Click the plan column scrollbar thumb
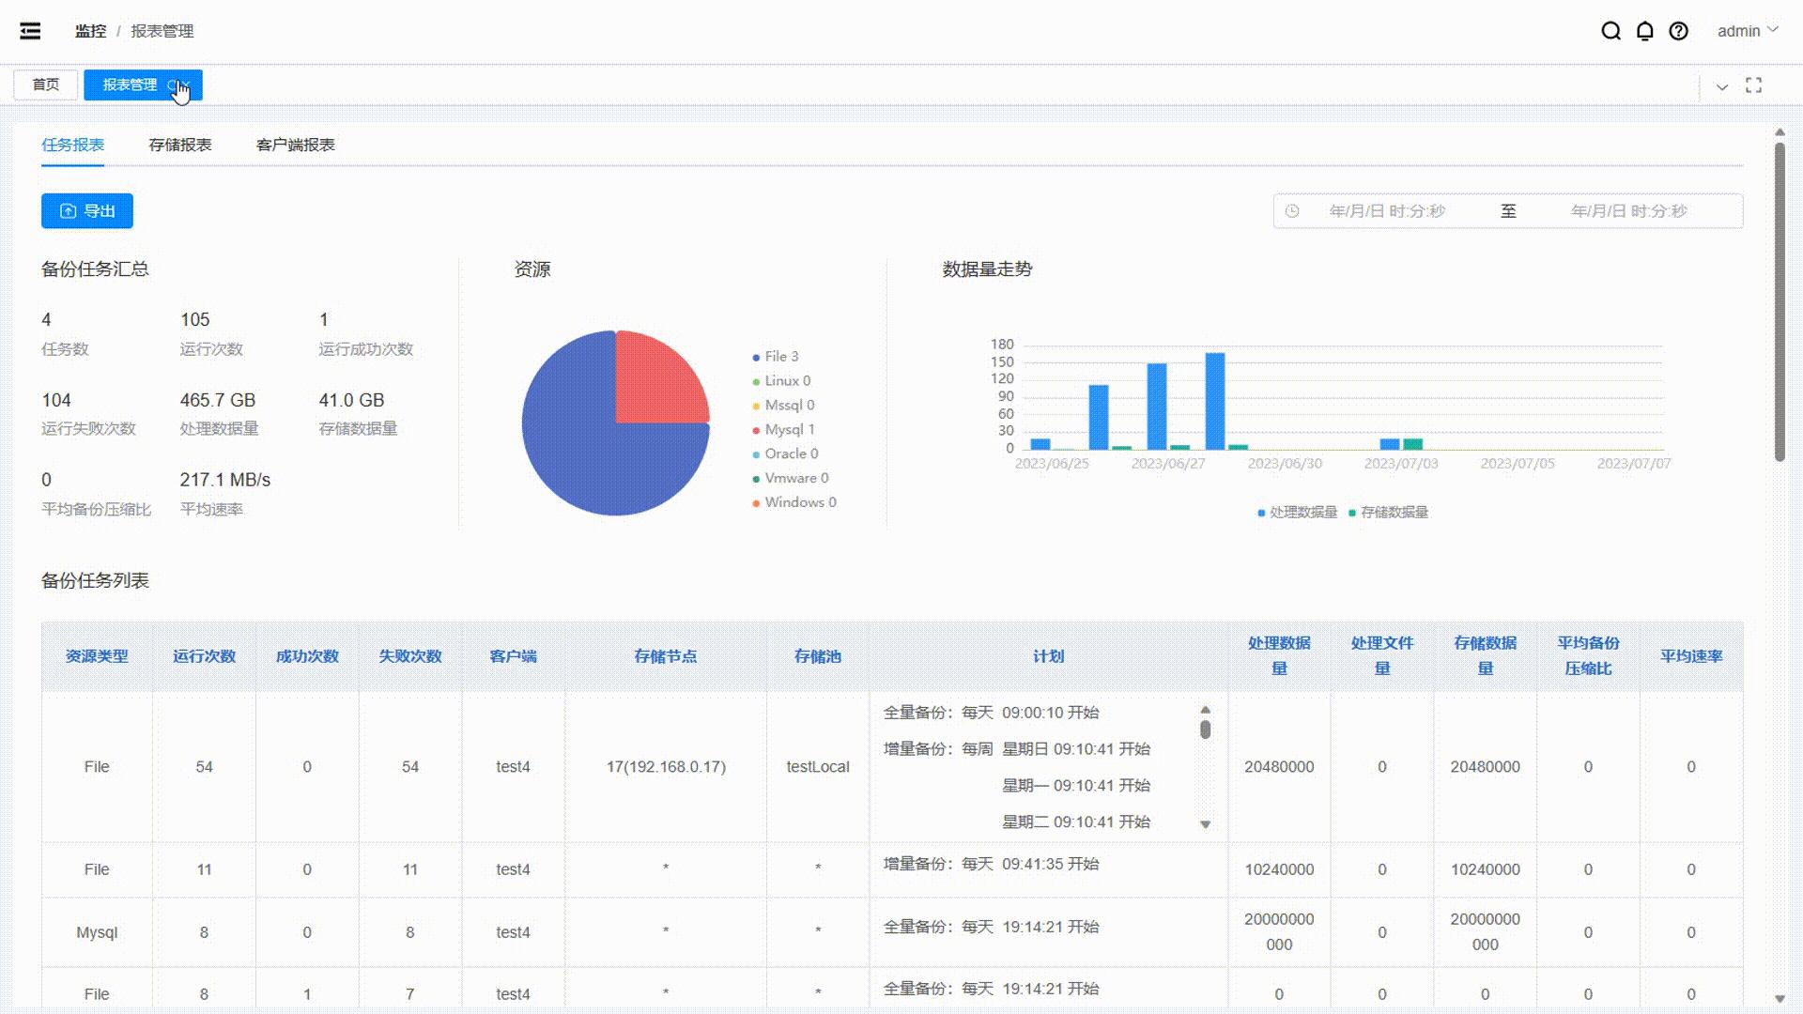Image resolution: width=1803 pixels, height=1014 pixels. point(1206,729)
